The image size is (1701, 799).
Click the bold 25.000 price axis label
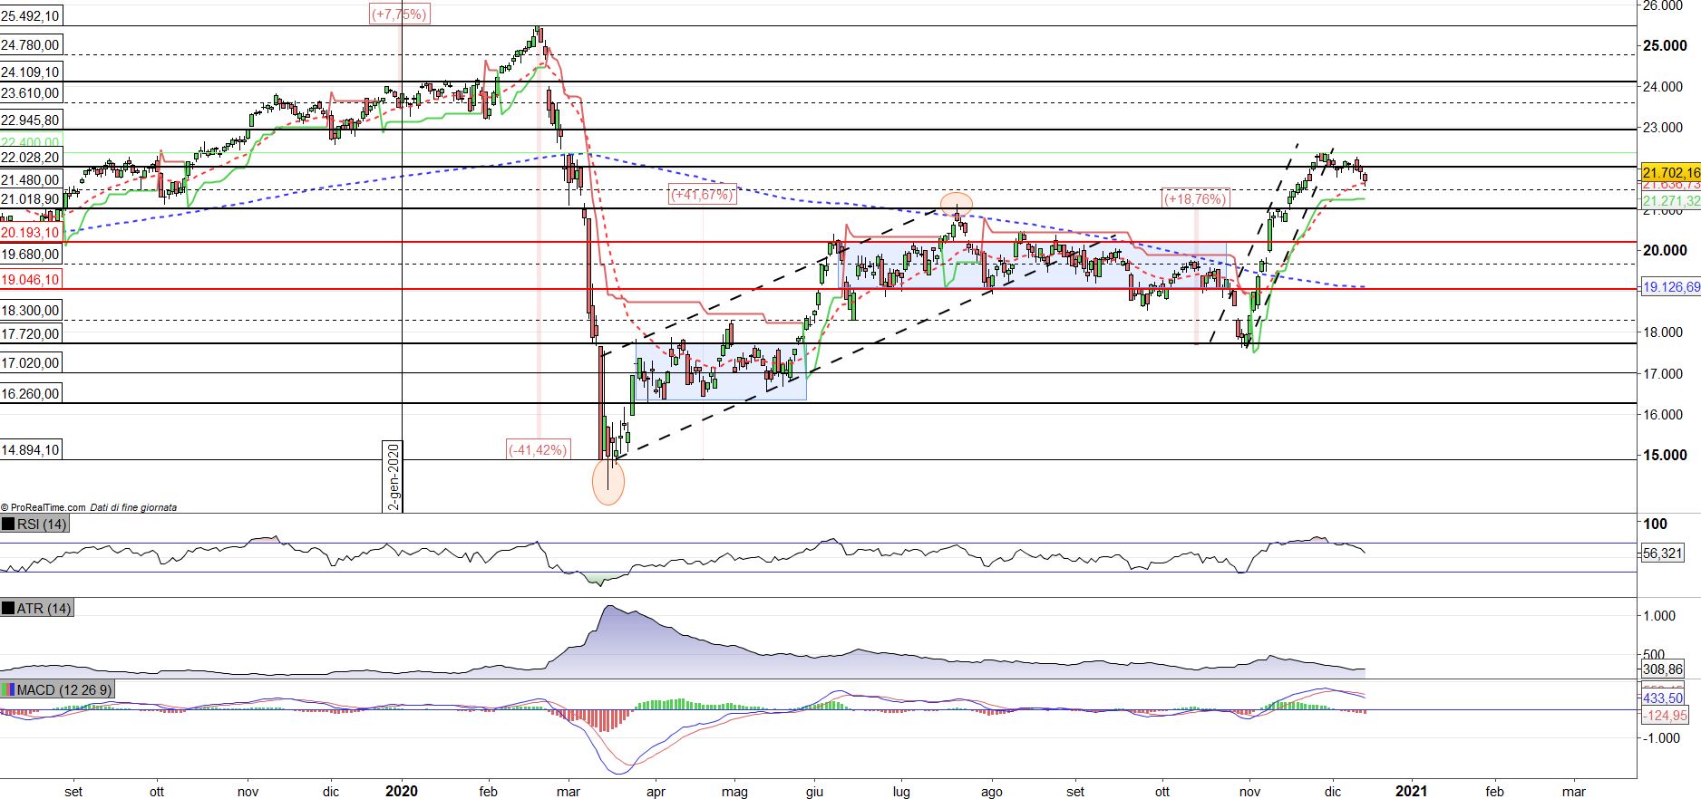1665,46
